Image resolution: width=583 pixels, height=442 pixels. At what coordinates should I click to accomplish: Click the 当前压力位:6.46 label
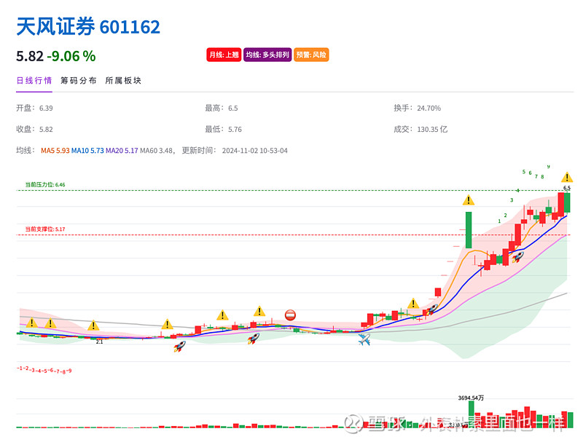45,185
